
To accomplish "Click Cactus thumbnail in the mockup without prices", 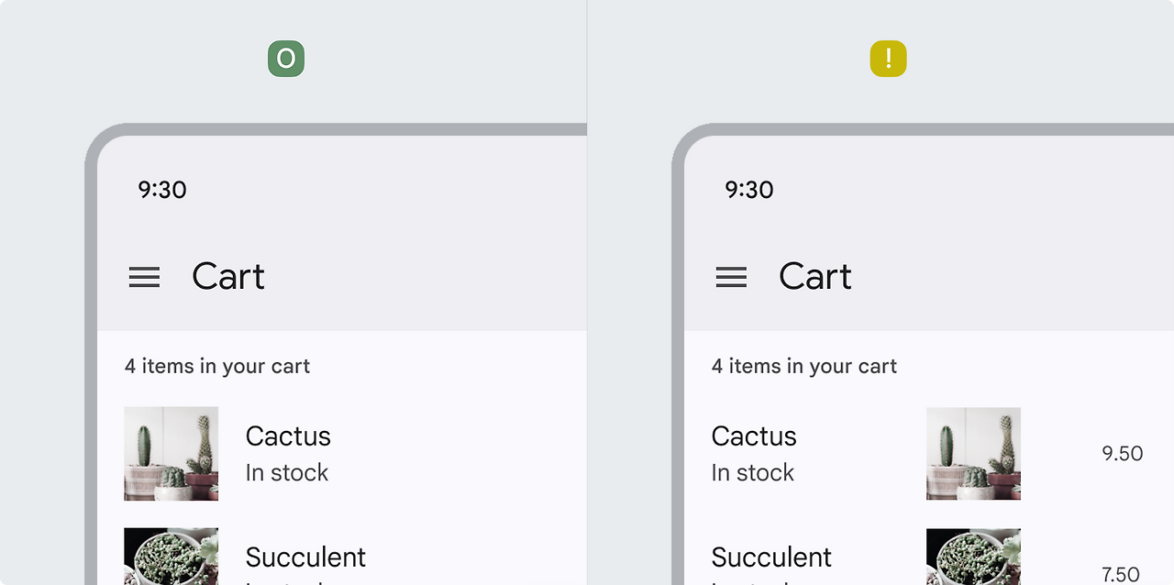I will tap(172, 454).
